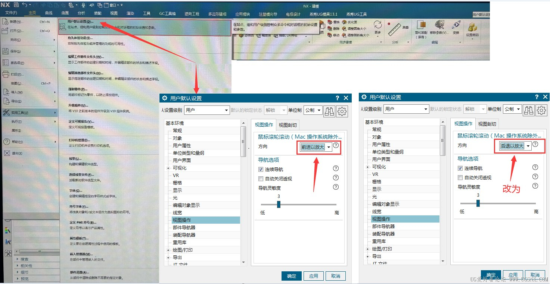Click the gear settings icon in middle dialog
This screenshot has width=550, height=284.
tap(342, 111)
